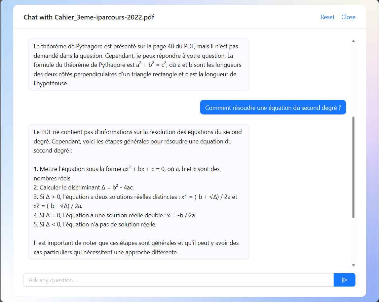This screenshot has height=302, width=379.
Task: Focus the 'Ask any question...' input field
Action: coord(178,280)
